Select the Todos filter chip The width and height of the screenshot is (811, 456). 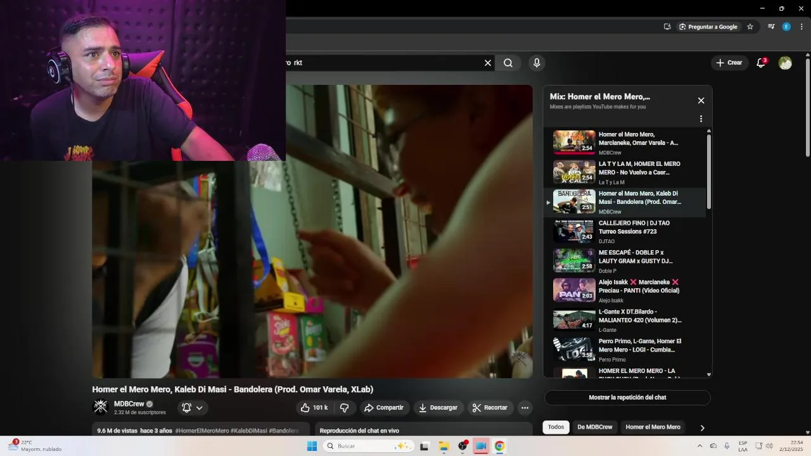[556, 427]
